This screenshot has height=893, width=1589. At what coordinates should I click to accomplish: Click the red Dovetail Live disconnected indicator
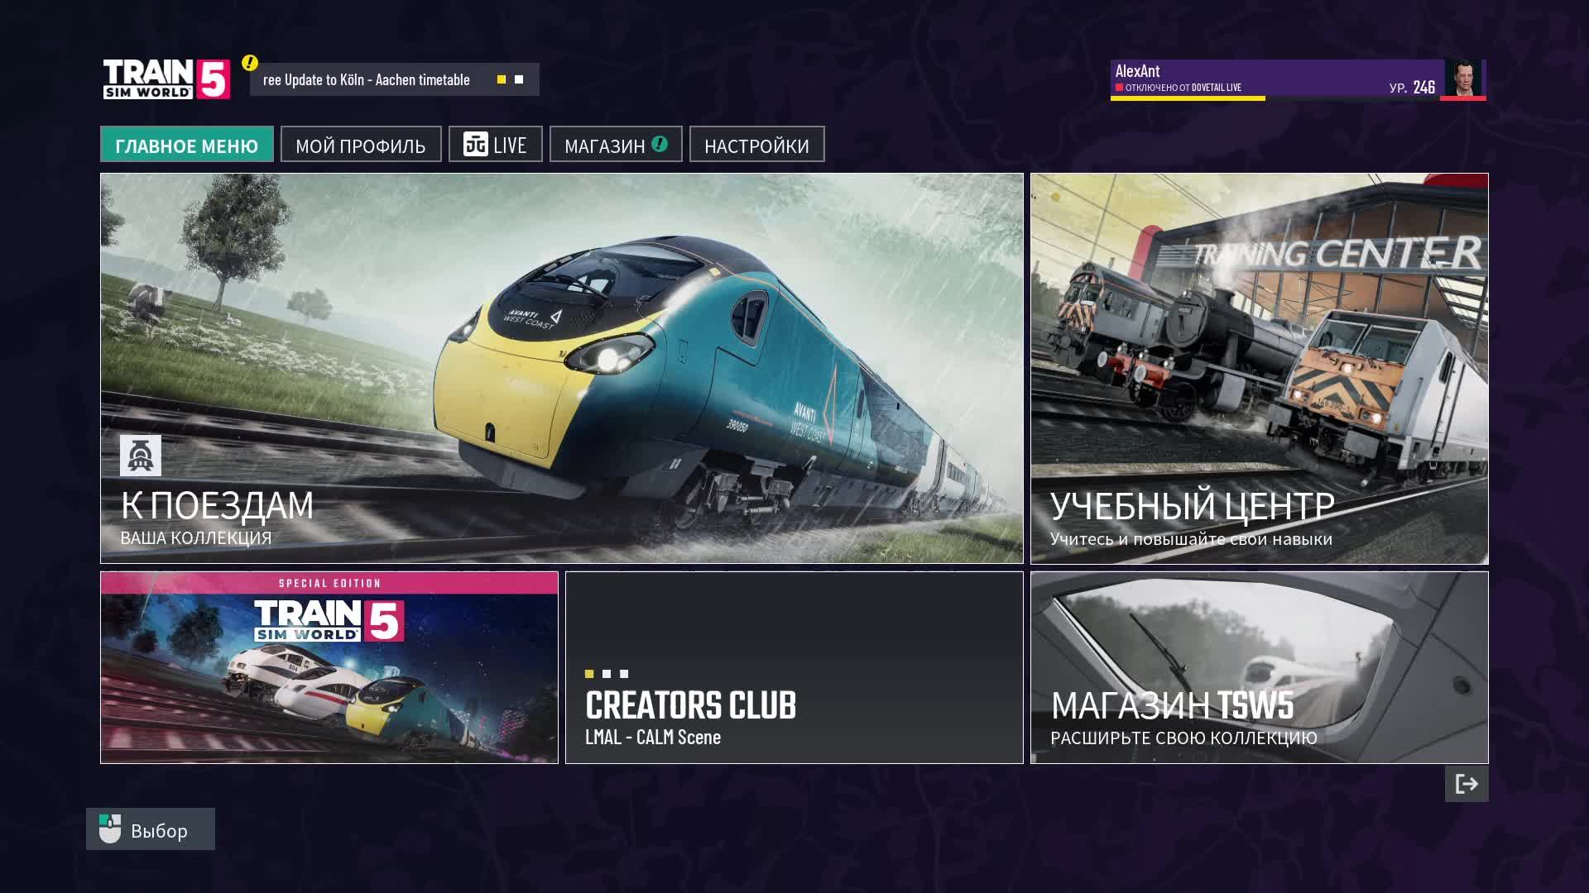(x=1119, y=88)
